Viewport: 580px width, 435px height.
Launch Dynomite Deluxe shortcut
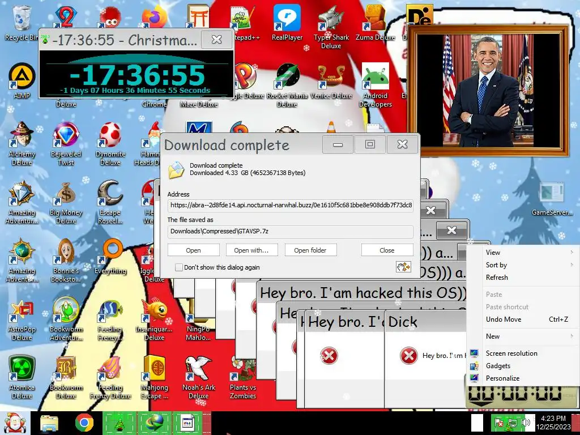(x=110, y=143)
